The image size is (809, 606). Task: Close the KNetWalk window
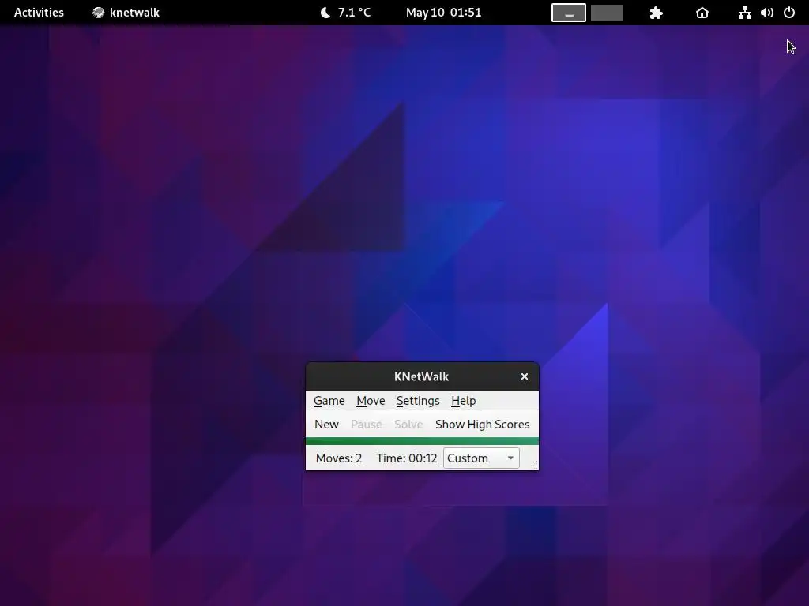[x=525, y=376]
